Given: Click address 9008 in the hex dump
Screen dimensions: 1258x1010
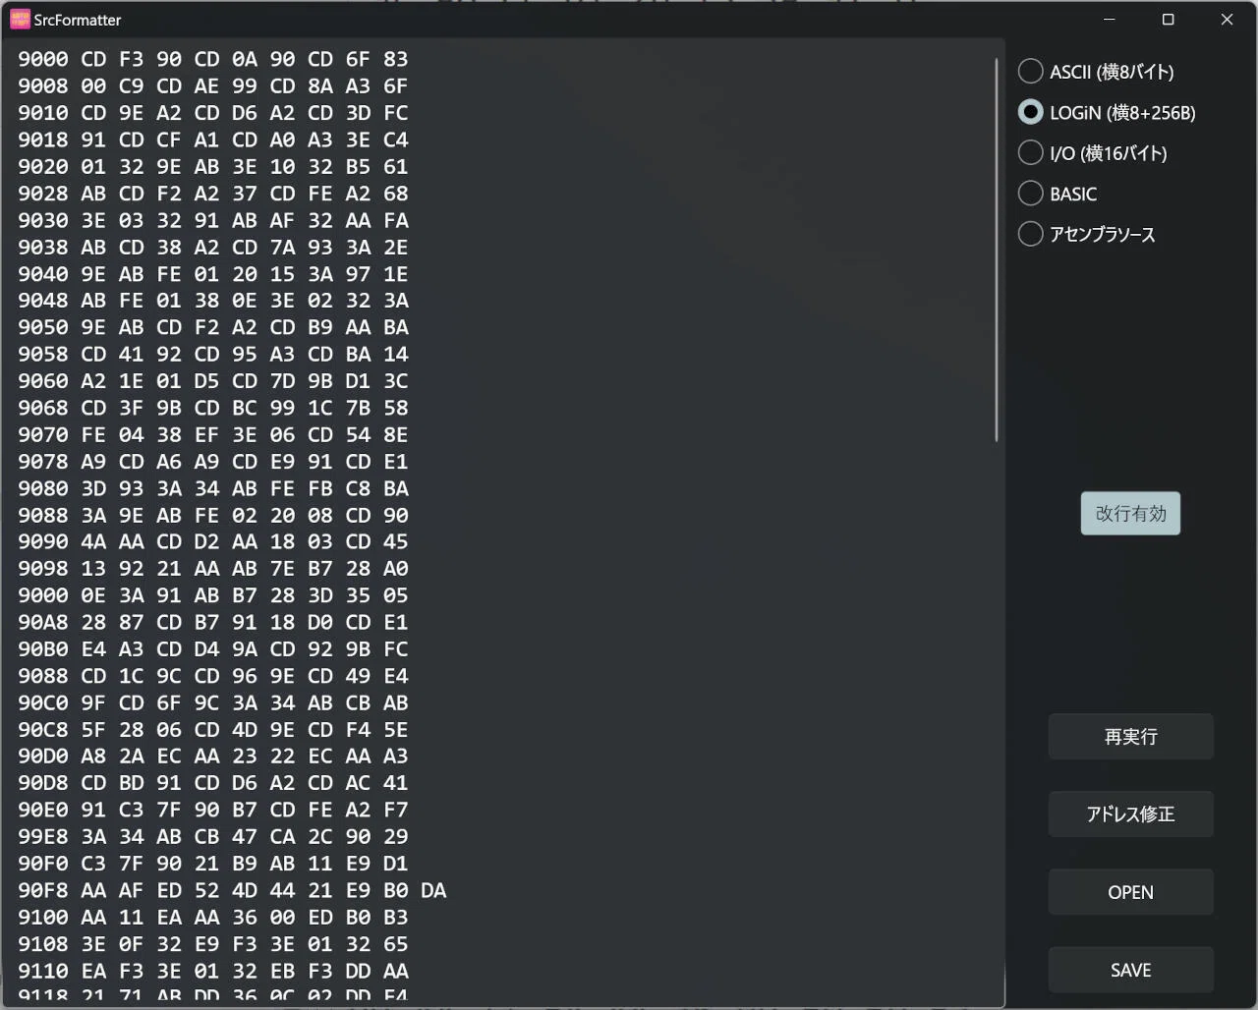Looking at the screenshot, I should [43, 85].
